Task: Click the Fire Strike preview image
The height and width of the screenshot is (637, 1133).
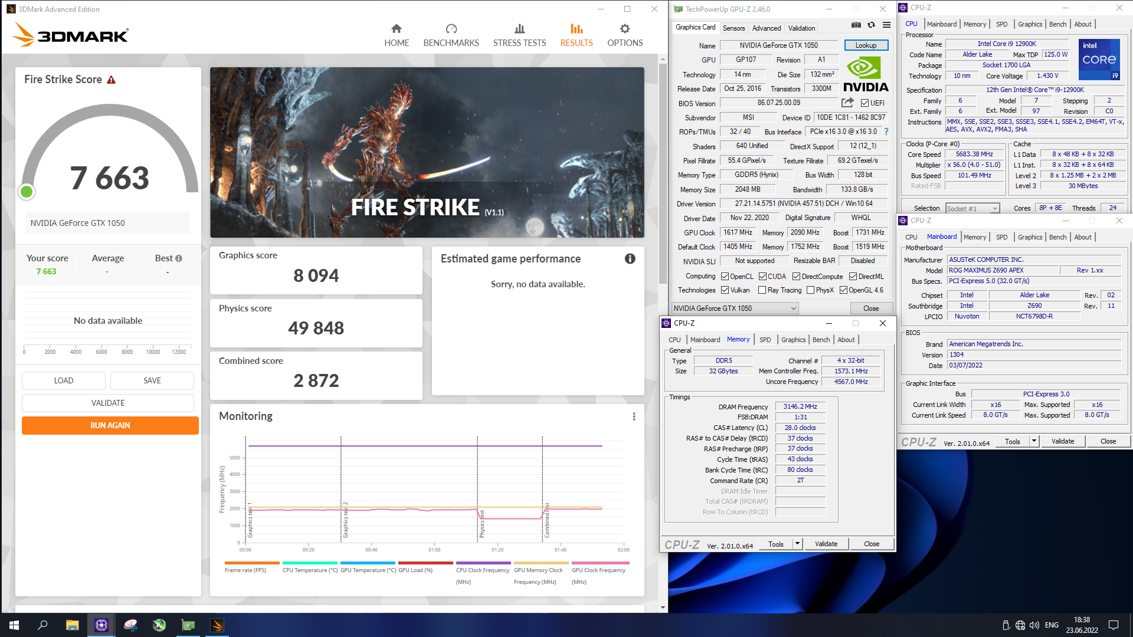Action: point(427,153)
